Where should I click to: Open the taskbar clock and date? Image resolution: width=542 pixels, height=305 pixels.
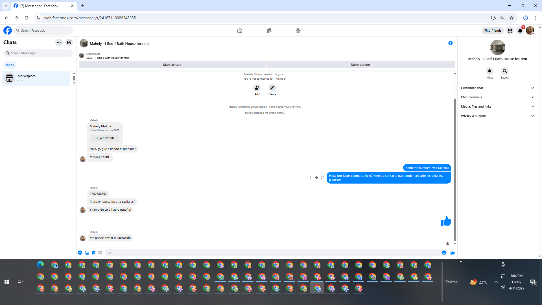point(517,282)
